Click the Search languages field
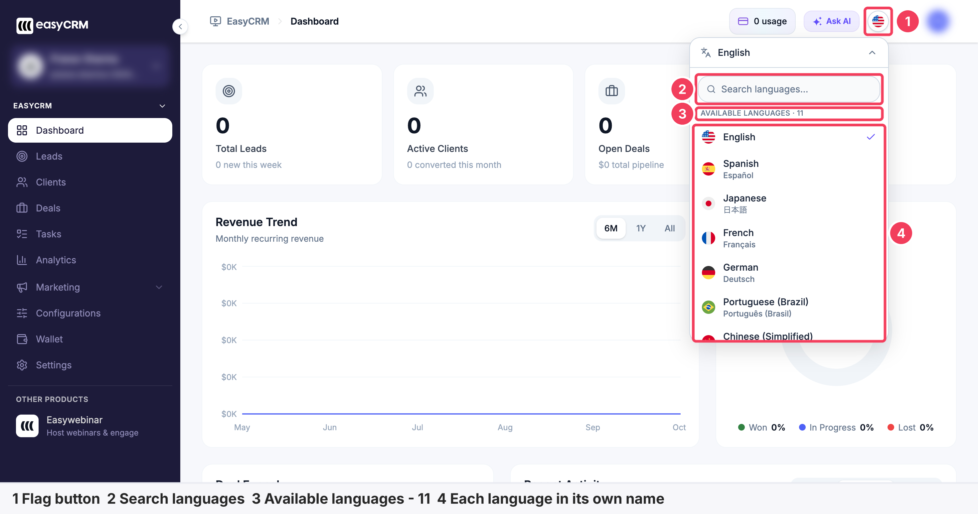The width and height of the screenshot is (978, 514). click(788, 89)
